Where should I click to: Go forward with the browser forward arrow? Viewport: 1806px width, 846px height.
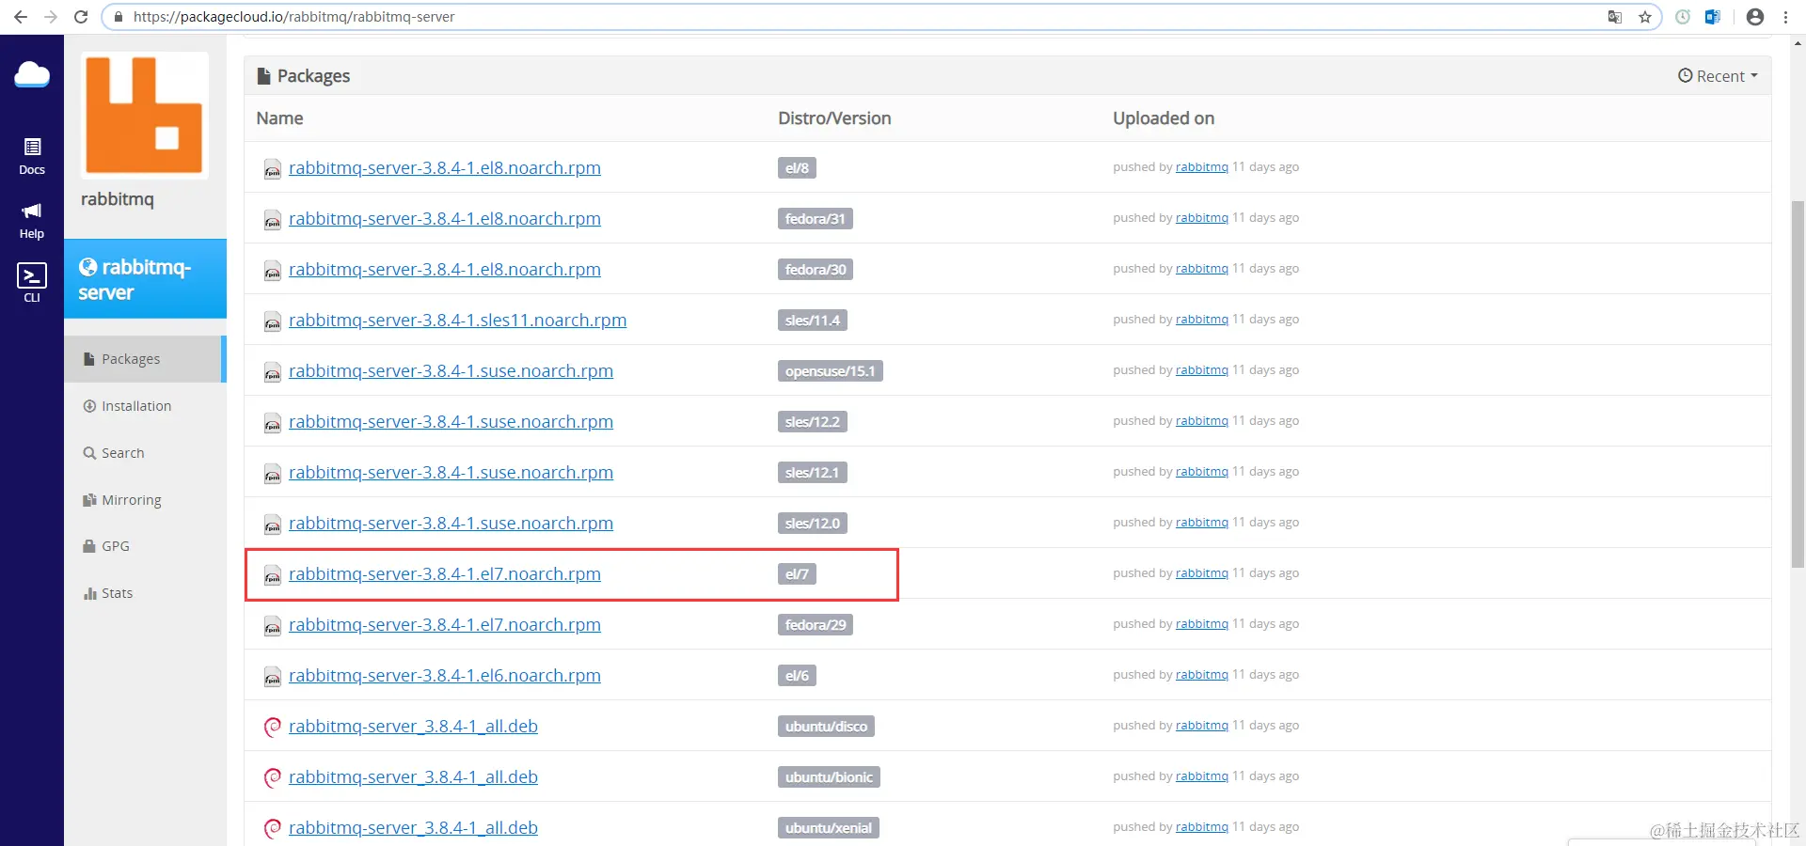tap(51, 17)
